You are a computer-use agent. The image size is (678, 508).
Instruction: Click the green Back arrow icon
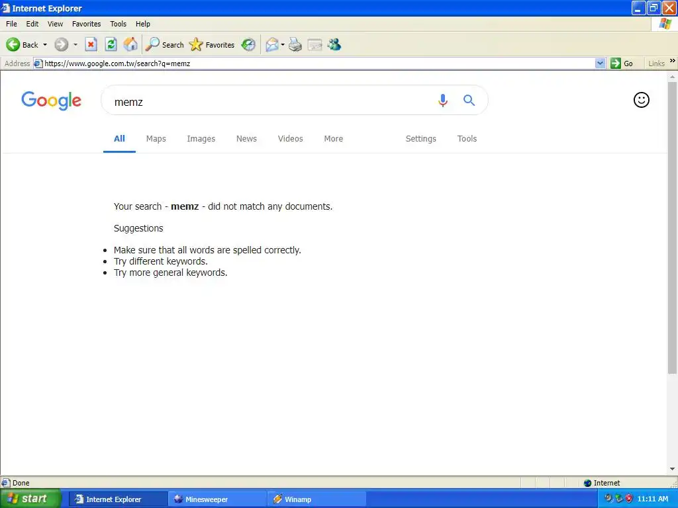tap(13, 44)
